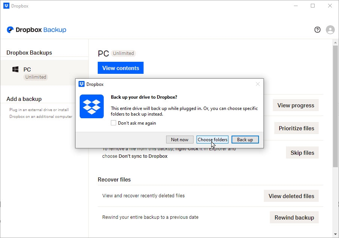Enable the Don't ask me again checkbox
The width and height of the screenshot is (339, 238).
[113, 123]
